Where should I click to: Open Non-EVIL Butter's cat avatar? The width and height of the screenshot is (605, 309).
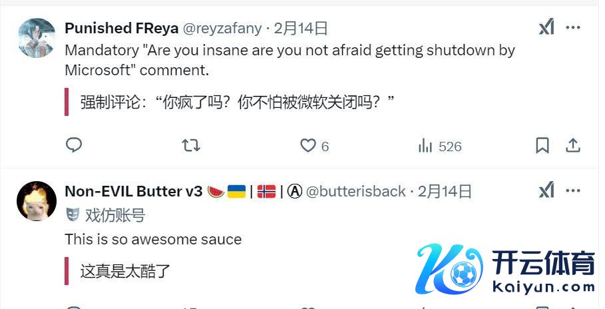pyautogui.click(x=37, y=201)
